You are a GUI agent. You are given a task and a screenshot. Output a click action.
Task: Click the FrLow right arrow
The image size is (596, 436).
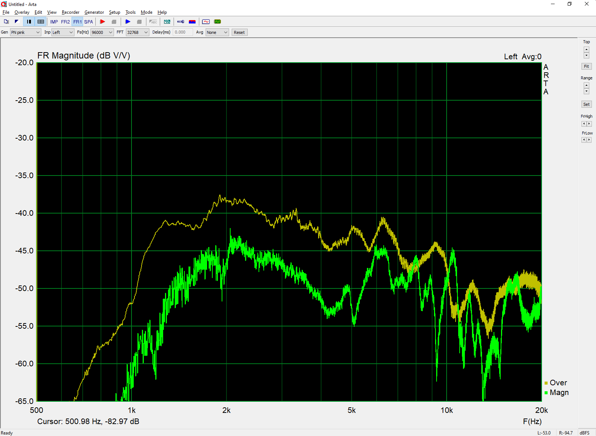tap(589, 140)
